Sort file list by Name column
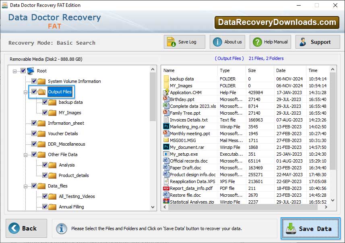345x243 pixels. [x=190, y=70]
